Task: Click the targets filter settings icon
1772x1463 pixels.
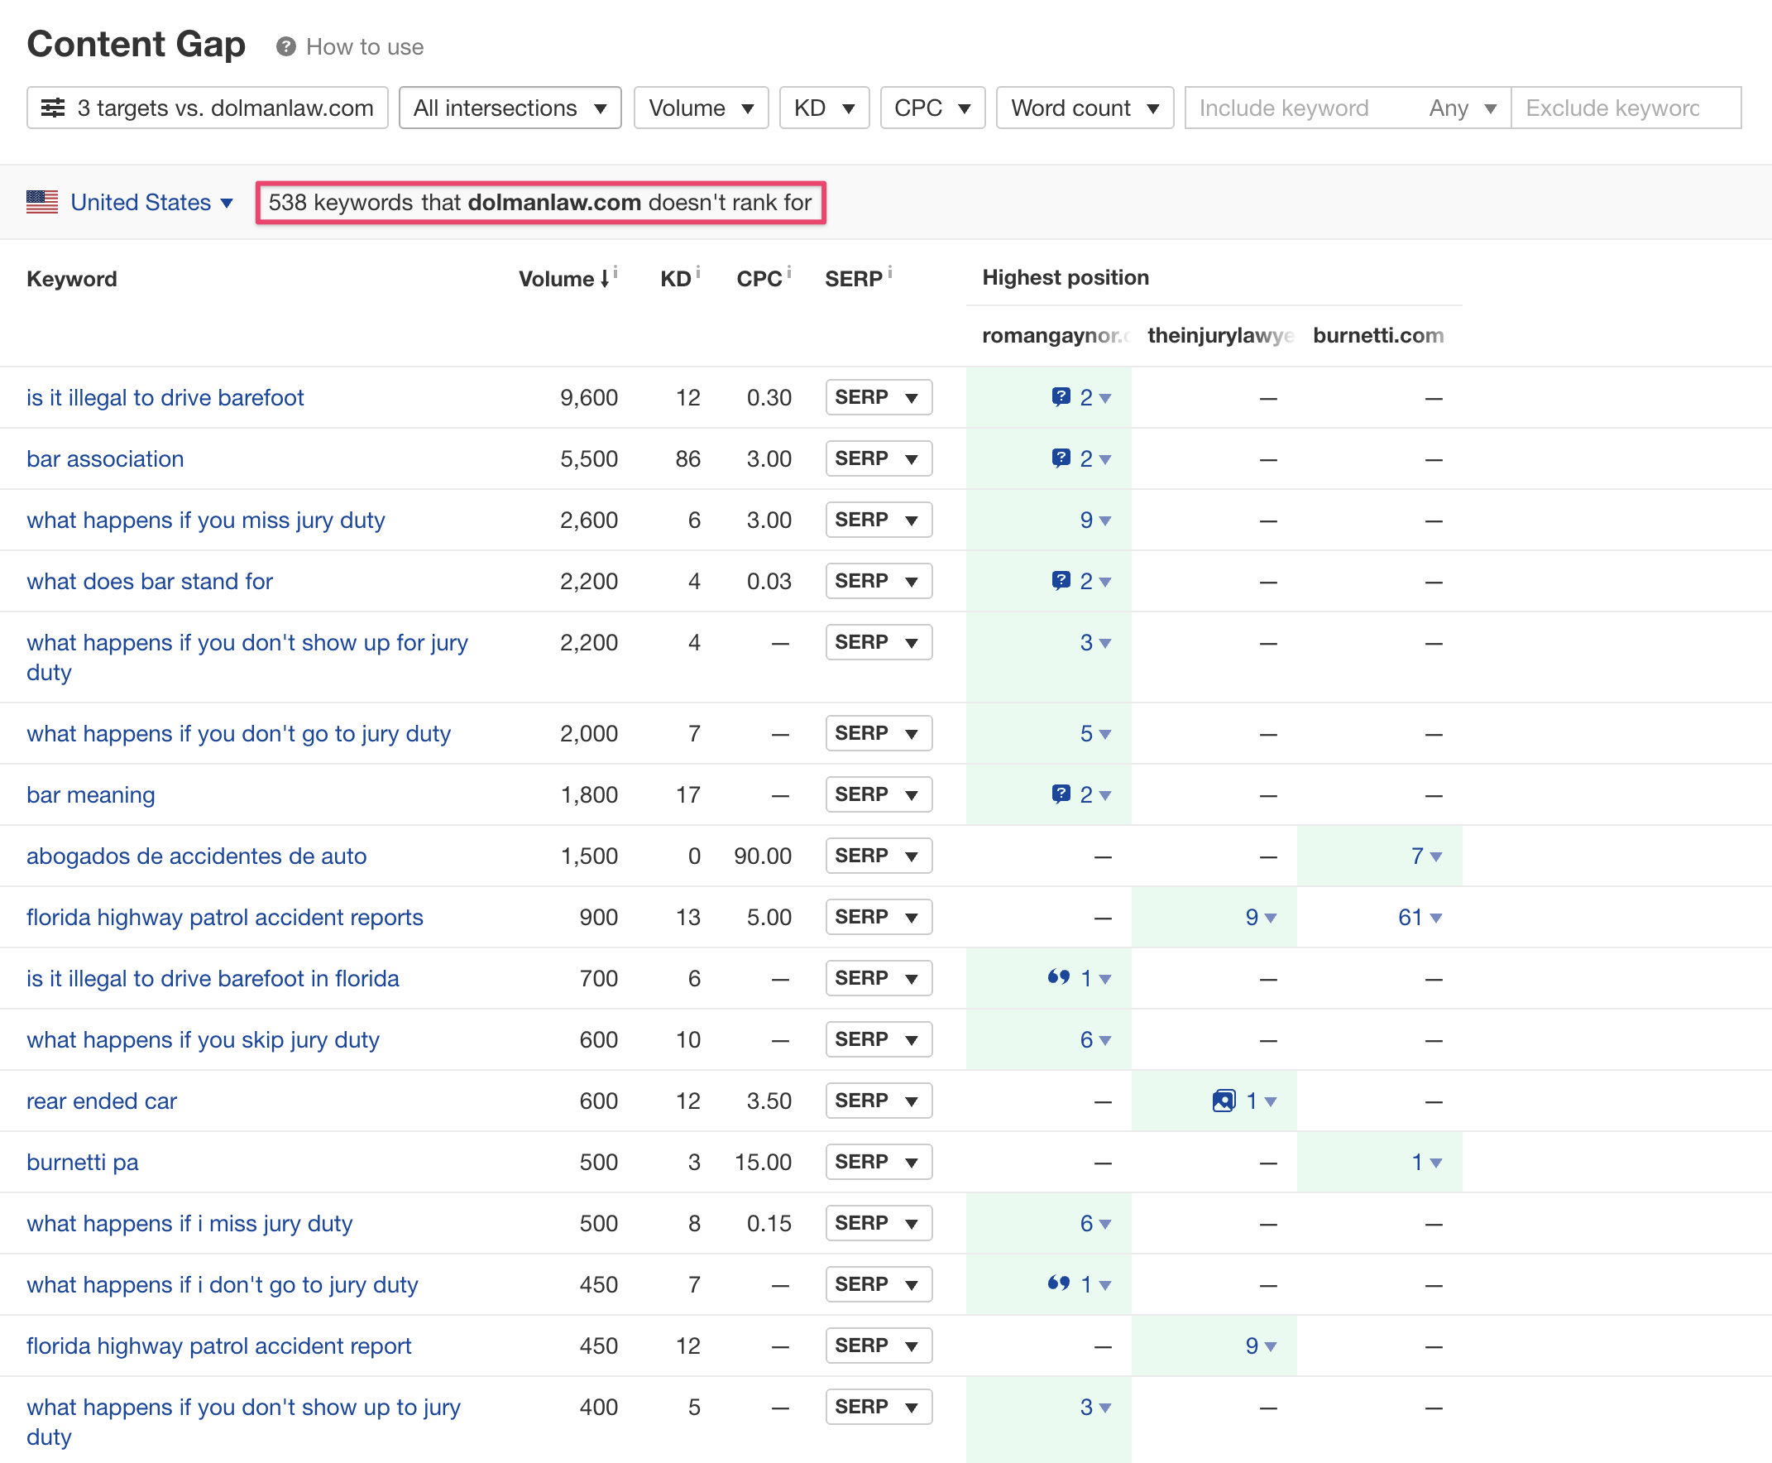Action: [53, 108]
